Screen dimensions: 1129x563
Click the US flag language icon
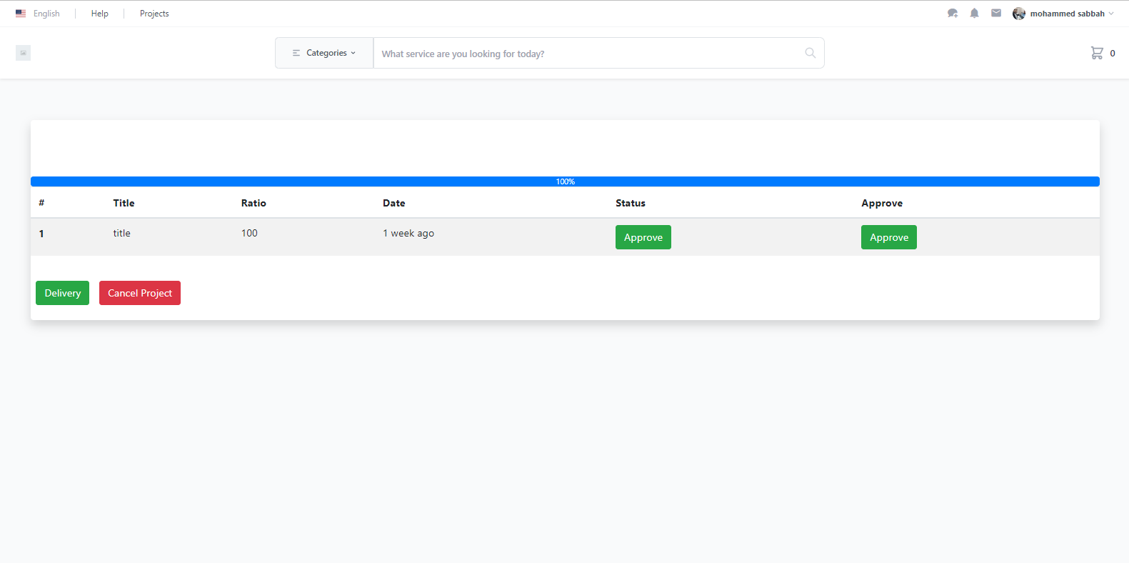[21, 14]
